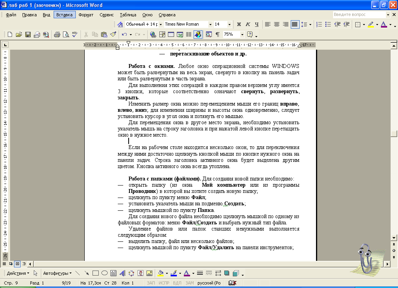
Task: Open the Автофигуры menu
Action: click(x=58, y=273)
